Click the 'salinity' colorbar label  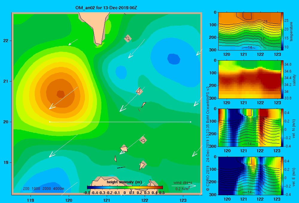tap(294, 80)
